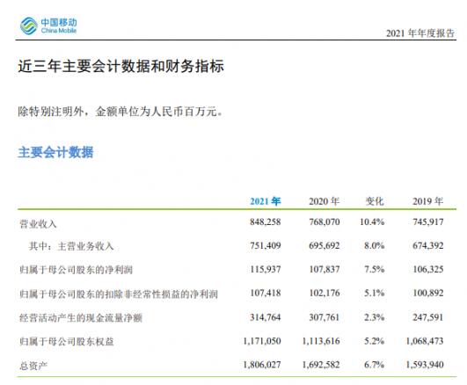Select the value 745,917
The image size is (467, 385).
[x=428, y=222]
